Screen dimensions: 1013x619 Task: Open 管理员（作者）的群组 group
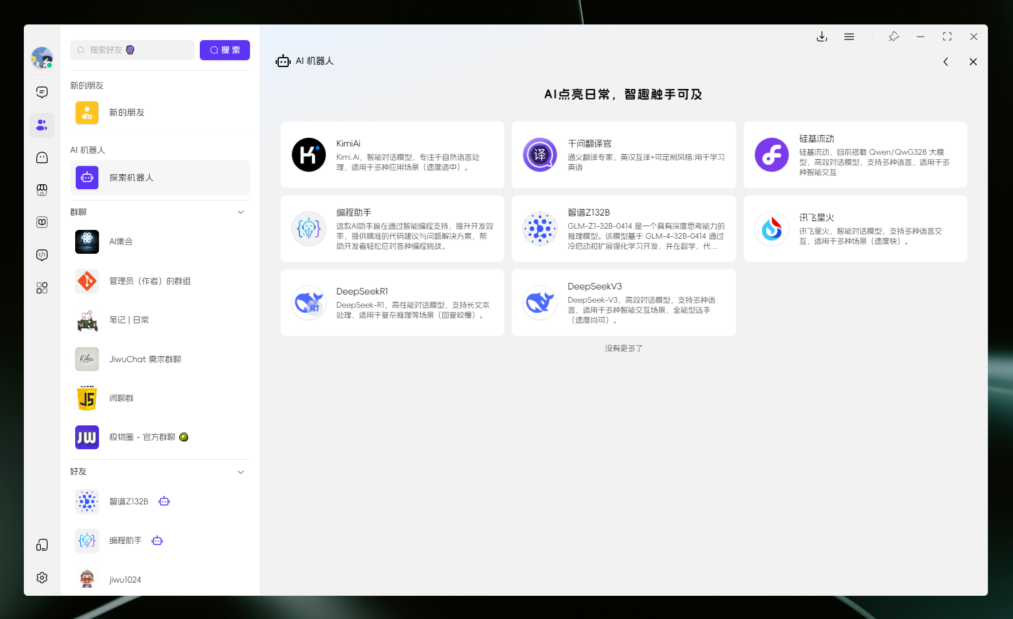(160, 281)
